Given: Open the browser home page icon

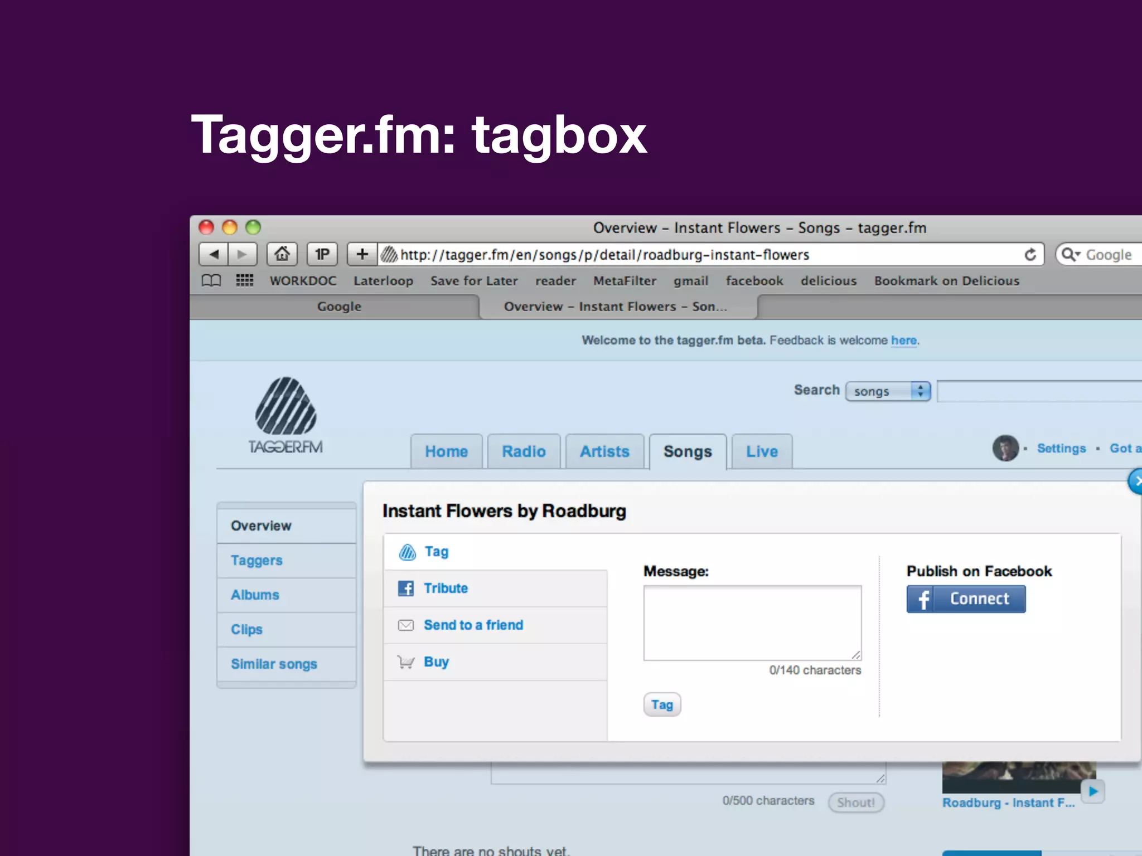Looking at the screenshot, I should pyautogui.click(x=282, y=255).
